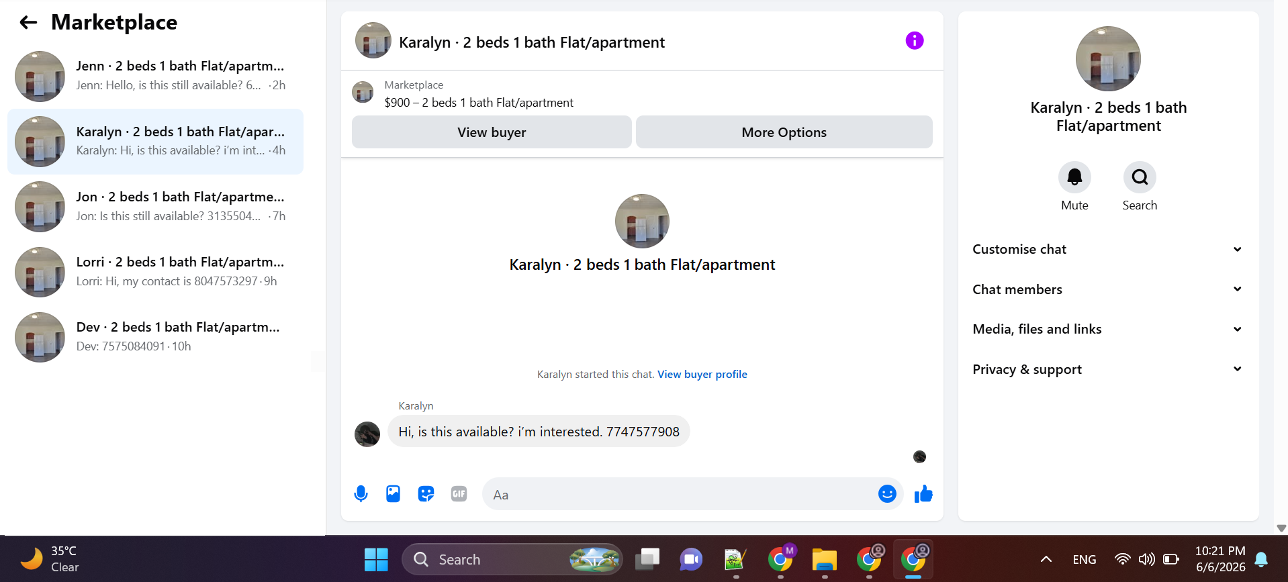The image size is (1288, 582).
Task: Click the message text with 7747577908
Action: [x=539, y=432]
